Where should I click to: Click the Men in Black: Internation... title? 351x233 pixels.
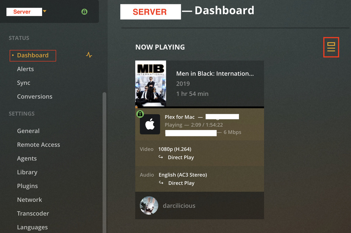pos(215,73)
